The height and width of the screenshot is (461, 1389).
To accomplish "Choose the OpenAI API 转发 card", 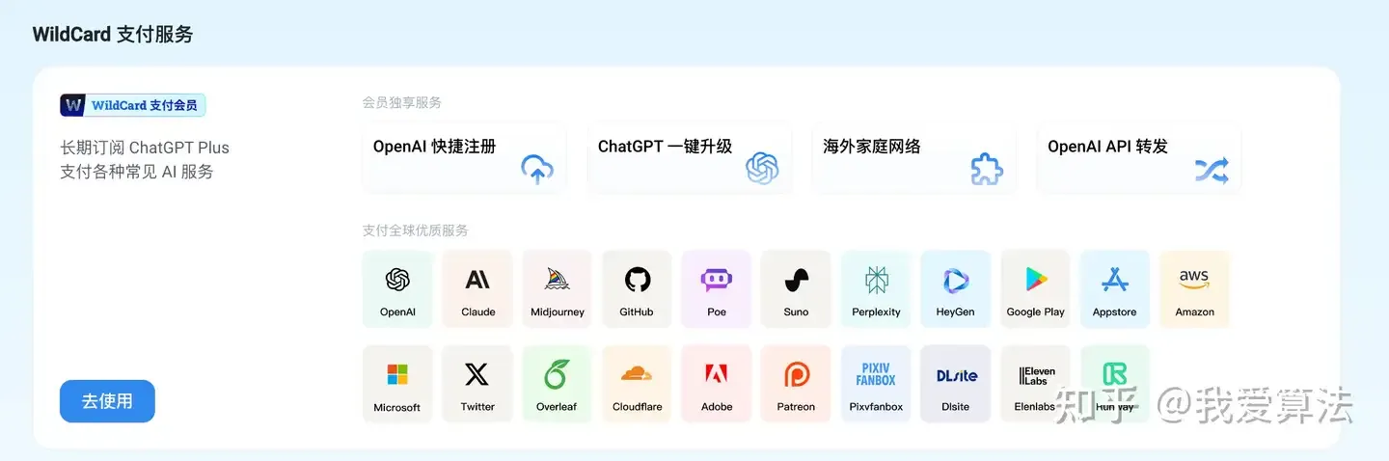I will pos(1139,158).
